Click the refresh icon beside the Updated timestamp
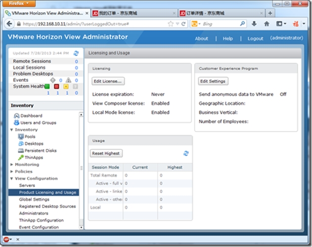 tap(76, 53)
